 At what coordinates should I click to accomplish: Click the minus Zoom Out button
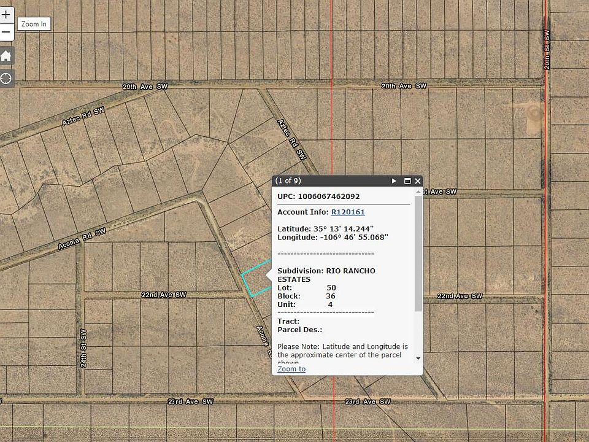click(6, 32)
